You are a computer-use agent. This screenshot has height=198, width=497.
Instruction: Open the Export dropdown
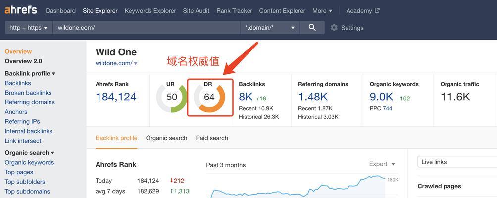[382, 164]
